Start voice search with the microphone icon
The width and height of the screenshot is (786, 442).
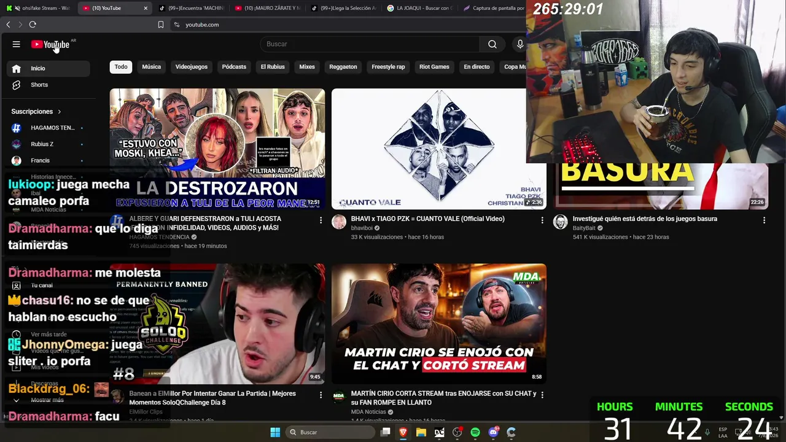pyautogui.click(x=520, y=44)
